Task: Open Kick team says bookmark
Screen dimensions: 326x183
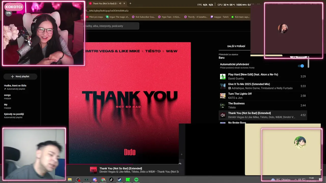Action: [240, 17]
